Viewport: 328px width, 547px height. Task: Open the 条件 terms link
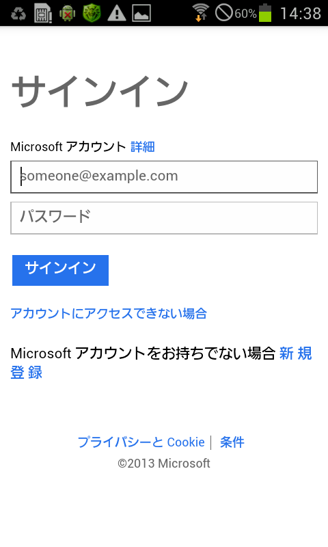point(232,442)
